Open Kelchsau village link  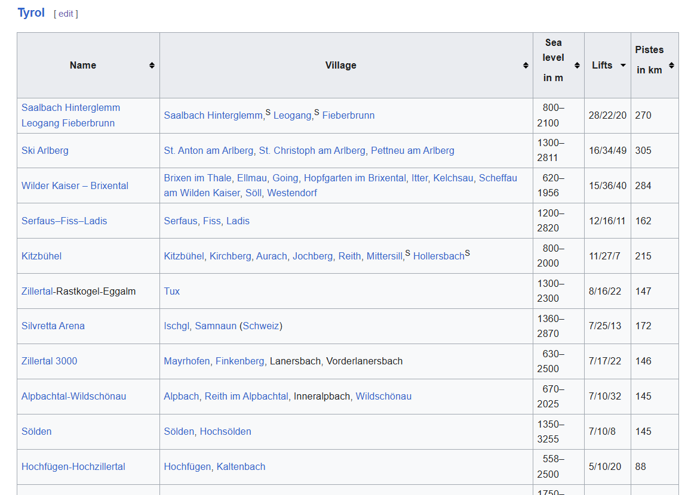pyautogui.click(x=453, y=178)
